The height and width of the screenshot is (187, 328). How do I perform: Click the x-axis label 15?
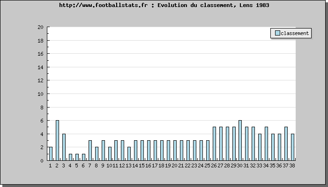pos(142,165)
